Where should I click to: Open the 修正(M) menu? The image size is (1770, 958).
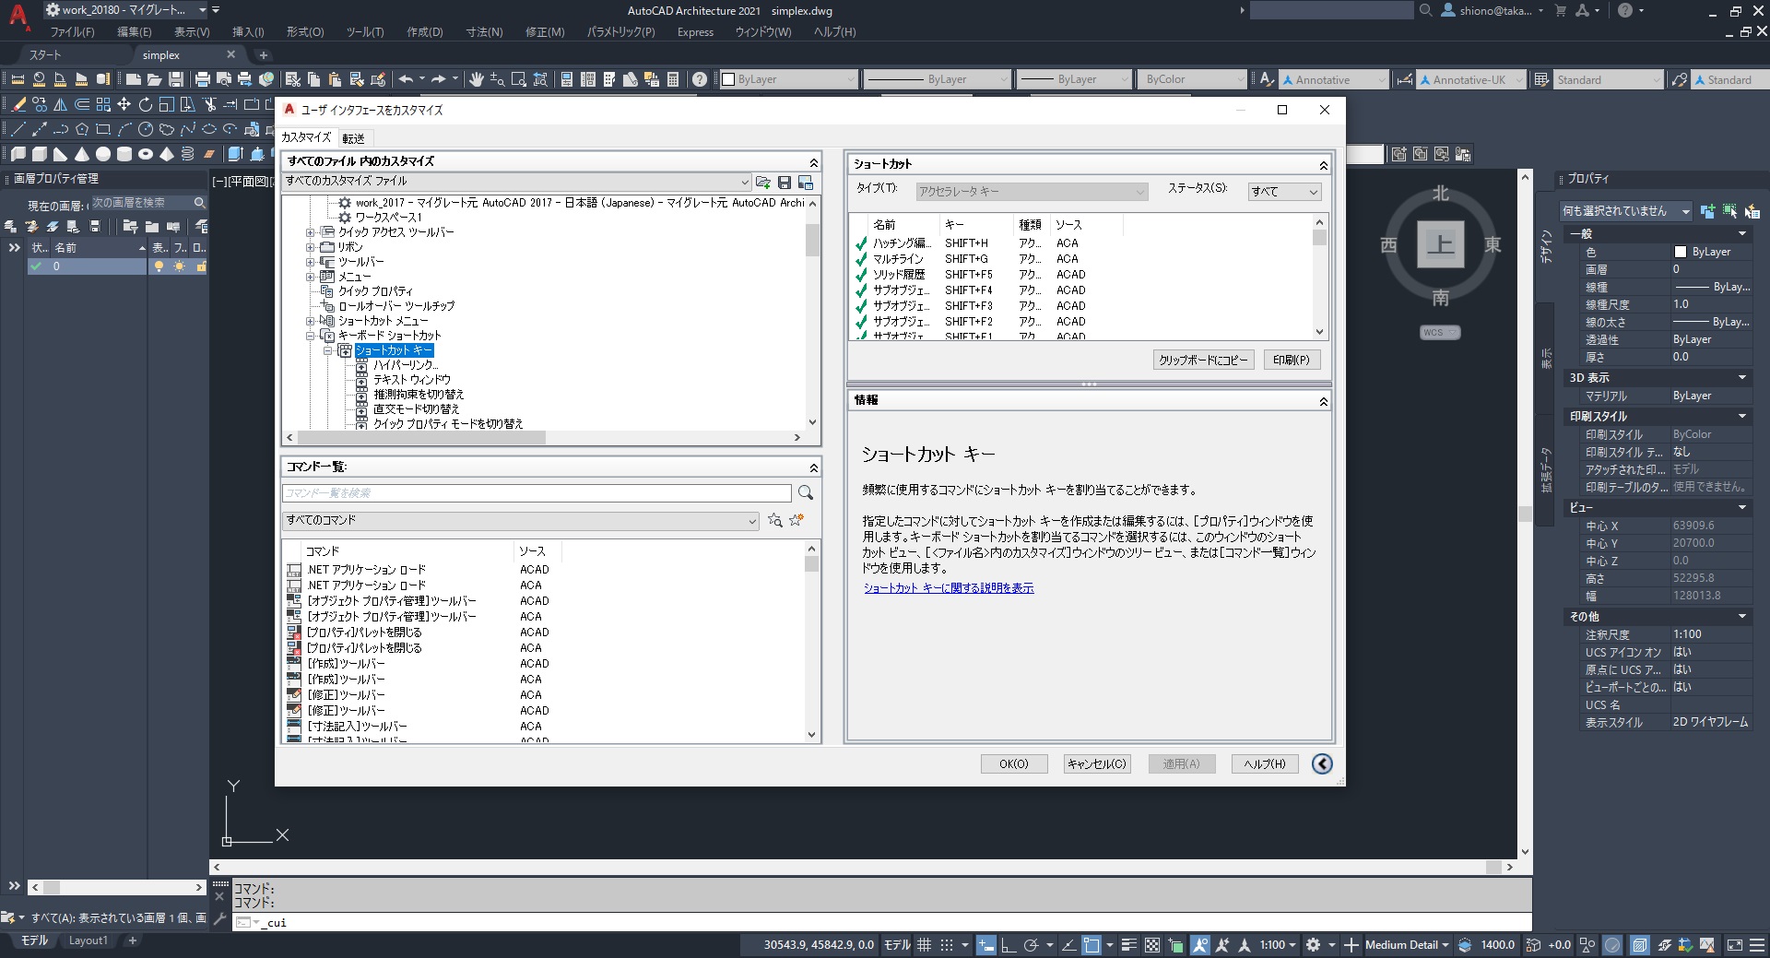pos(545,32)
